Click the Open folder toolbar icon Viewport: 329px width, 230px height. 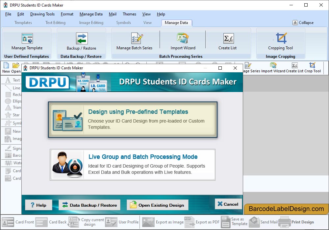pyautogui.click(x=16, y=68)
